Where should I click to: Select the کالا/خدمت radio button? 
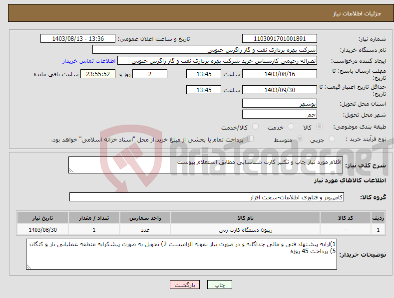coord(255,127)
